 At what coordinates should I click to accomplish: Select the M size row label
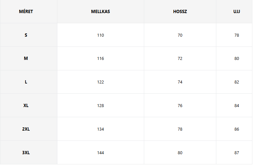[26, 59]
